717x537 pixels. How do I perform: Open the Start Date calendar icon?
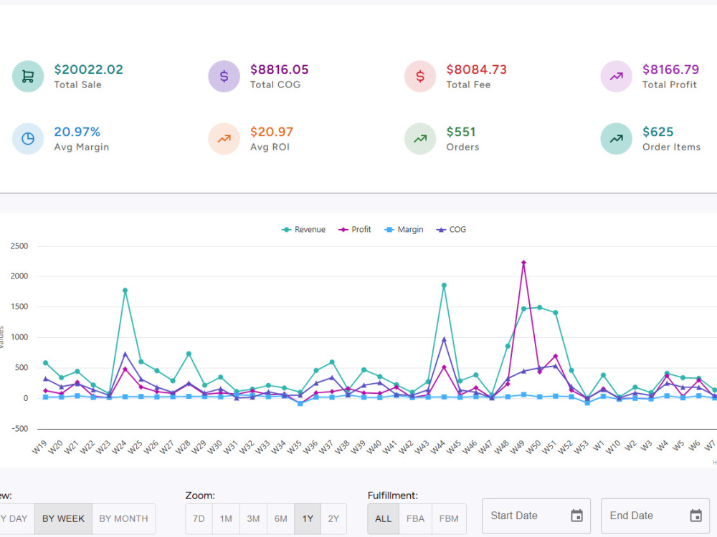coord(576,516)
